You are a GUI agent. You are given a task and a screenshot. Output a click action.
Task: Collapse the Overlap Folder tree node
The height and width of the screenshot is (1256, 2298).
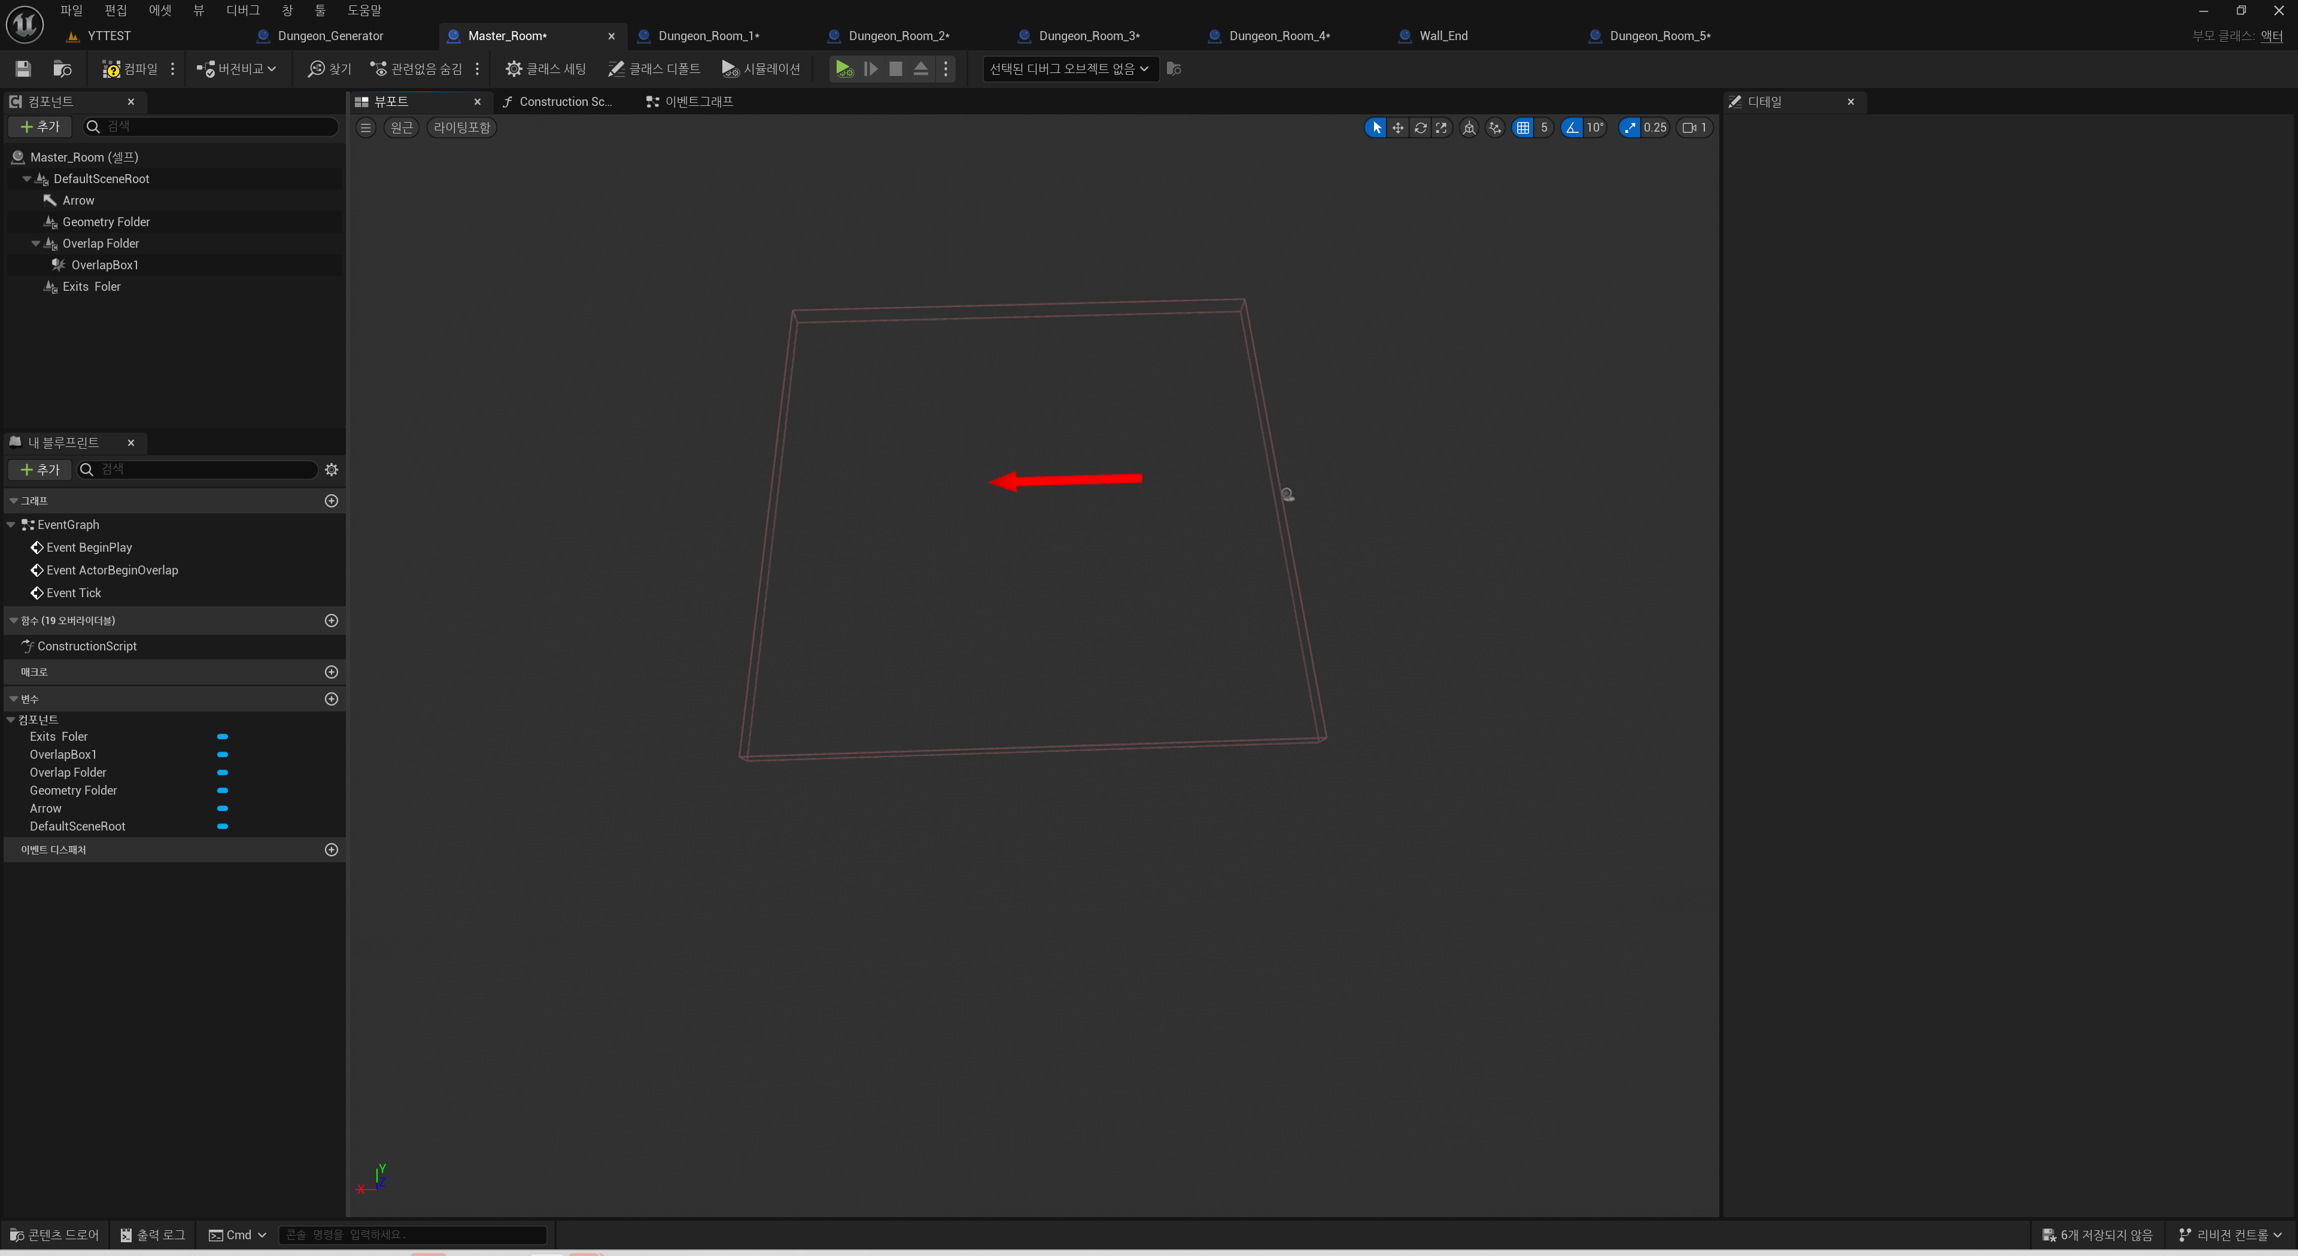click(37, 244)
